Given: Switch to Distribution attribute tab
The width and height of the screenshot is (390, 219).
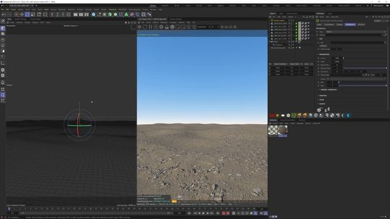Looking at the screenshot, I should [350, 24].
